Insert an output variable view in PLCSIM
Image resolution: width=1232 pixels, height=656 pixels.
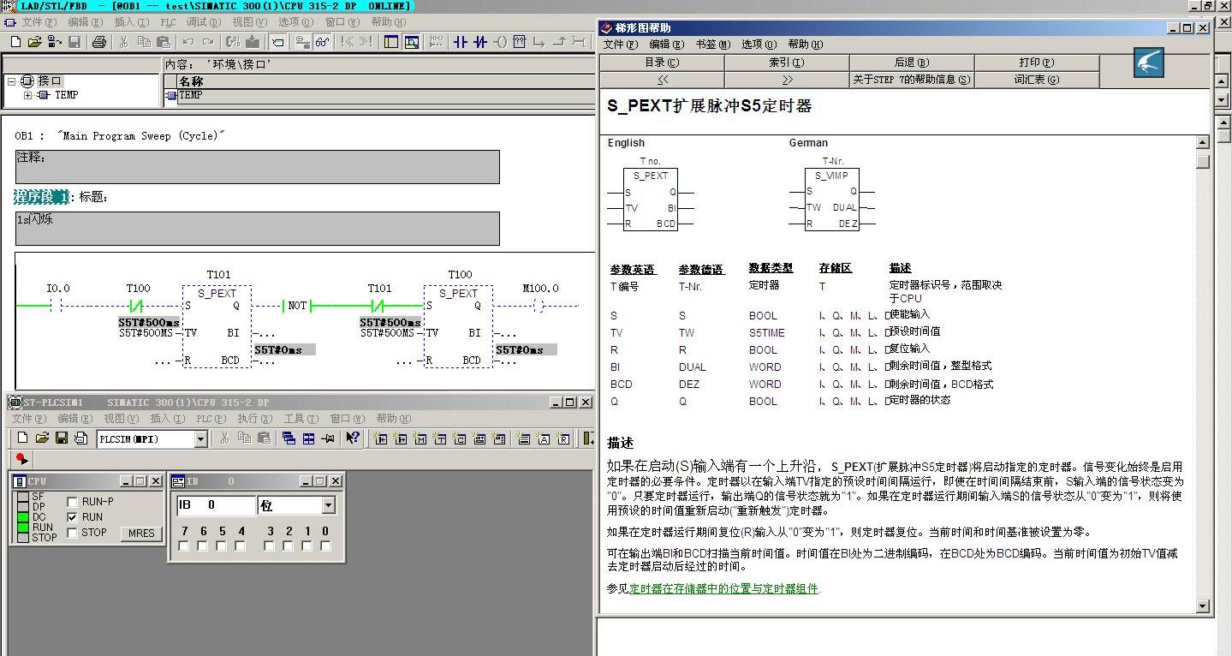pos(401,438)
